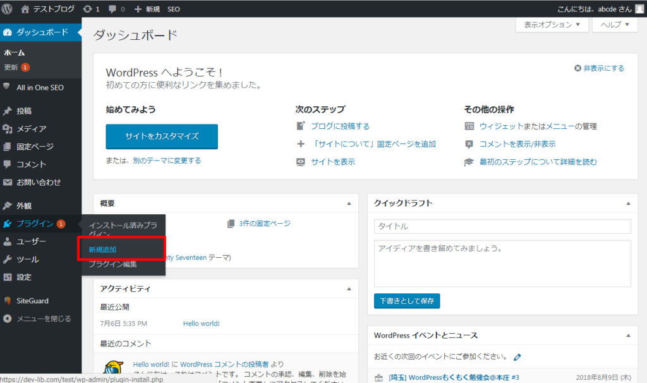Collapse the 概要 panel arrow

pyautogui.click(x=349, y=204)
